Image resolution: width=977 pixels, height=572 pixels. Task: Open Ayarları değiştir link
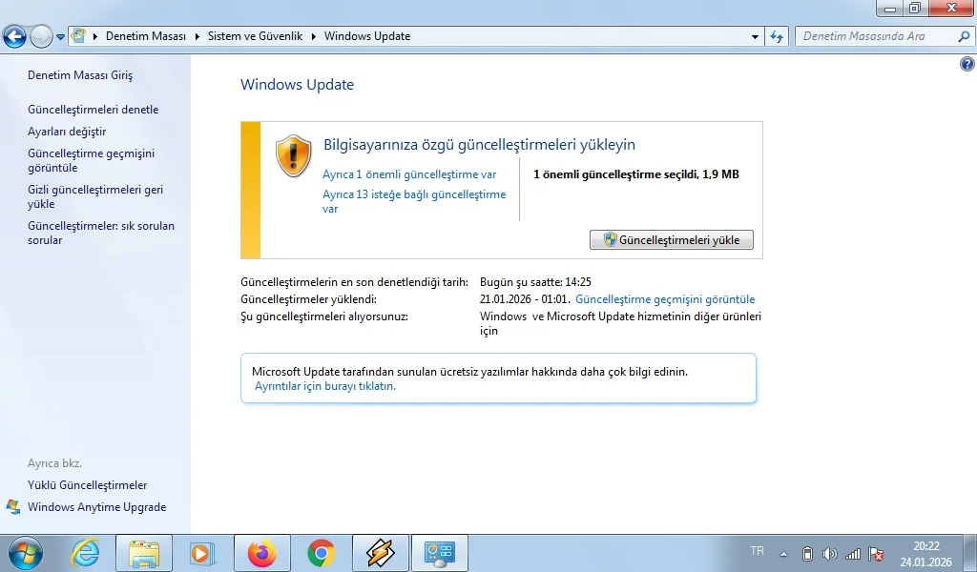point(67,132)
